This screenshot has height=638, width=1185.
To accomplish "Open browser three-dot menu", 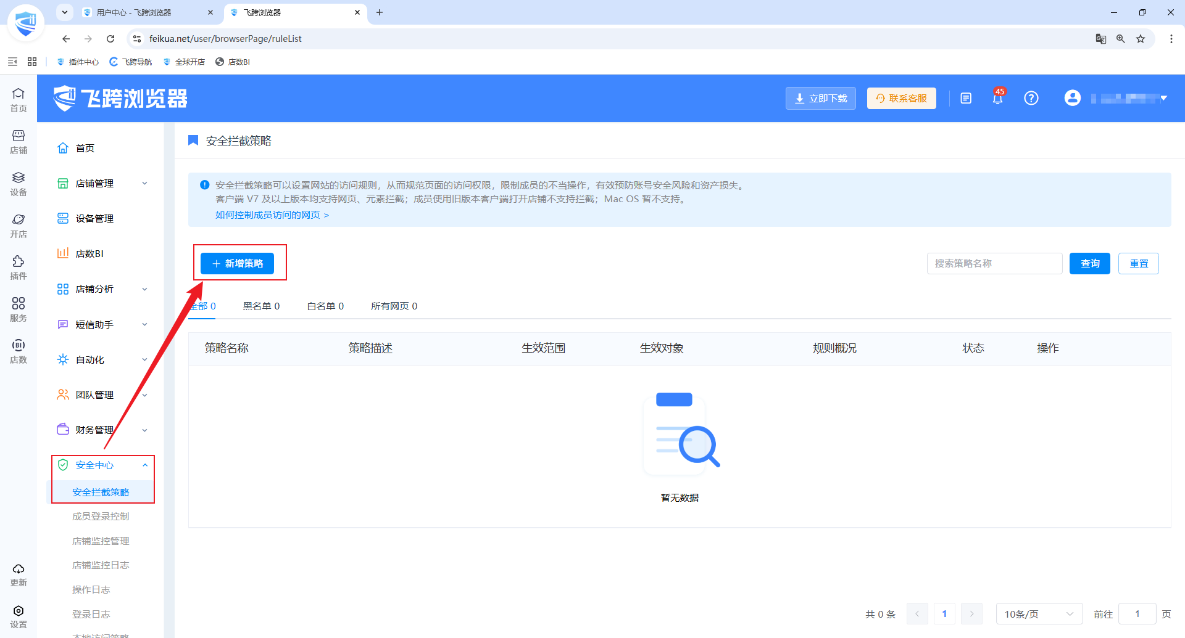I will [x=1171, y=39].
